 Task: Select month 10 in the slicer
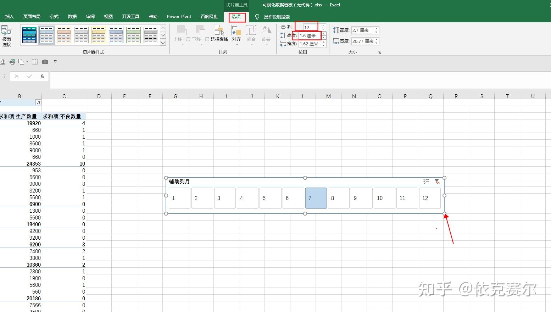click(x=384, y=198)
